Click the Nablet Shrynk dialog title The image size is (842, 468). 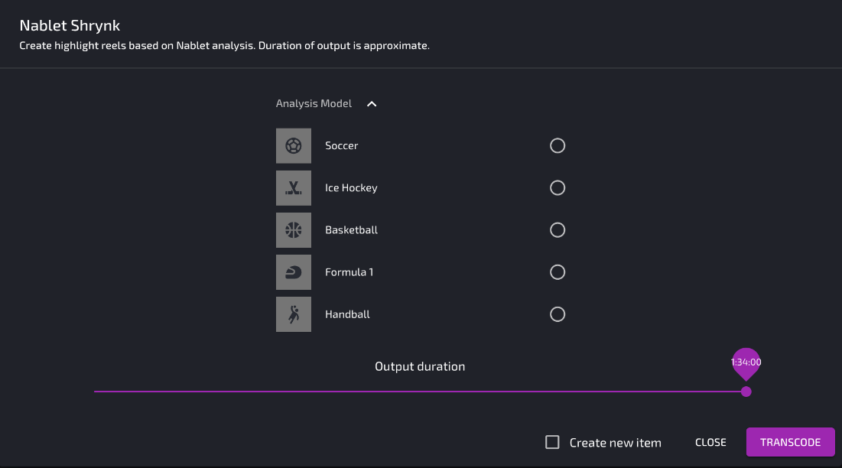(70, 25)
